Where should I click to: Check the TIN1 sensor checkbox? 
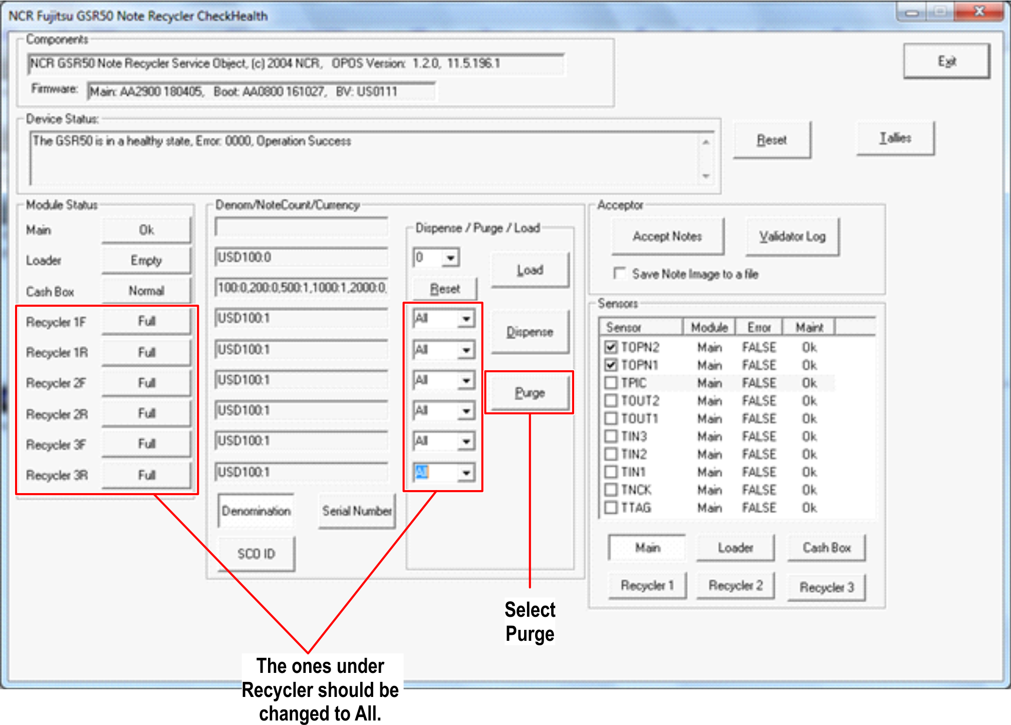tap(610, 471)
